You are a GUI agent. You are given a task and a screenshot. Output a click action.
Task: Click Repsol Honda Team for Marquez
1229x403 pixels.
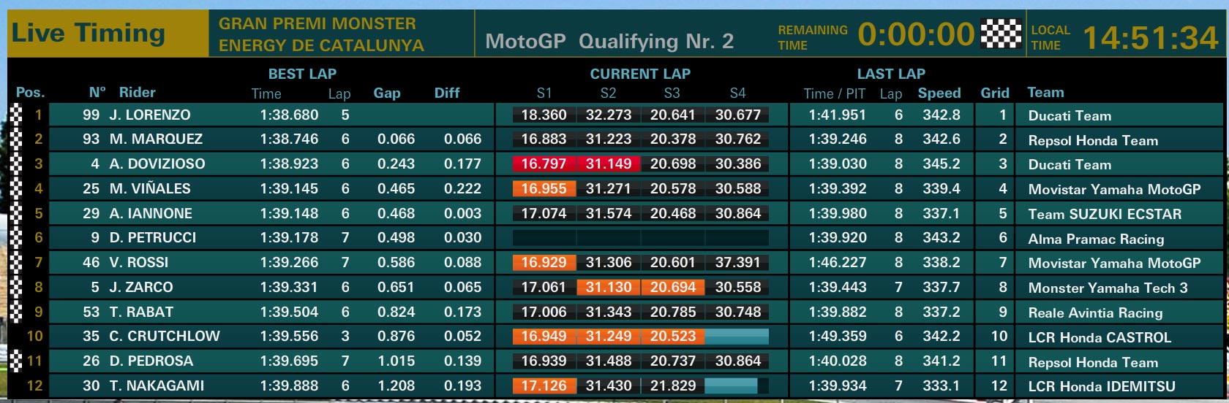[1093, 140]
